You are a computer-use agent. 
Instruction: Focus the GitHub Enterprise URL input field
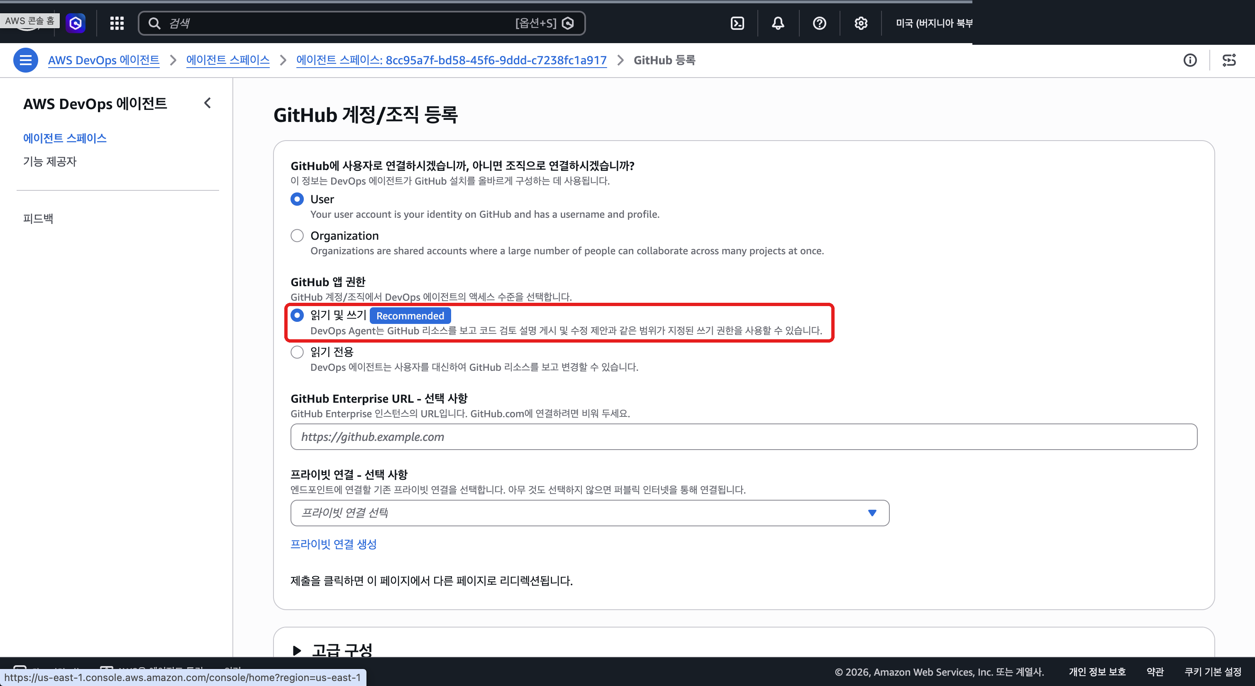click(744, 437)
